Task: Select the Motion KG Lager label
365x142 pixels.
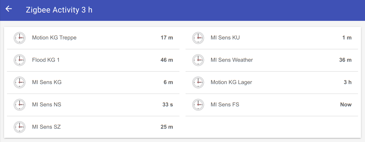Action: point(231,82)
